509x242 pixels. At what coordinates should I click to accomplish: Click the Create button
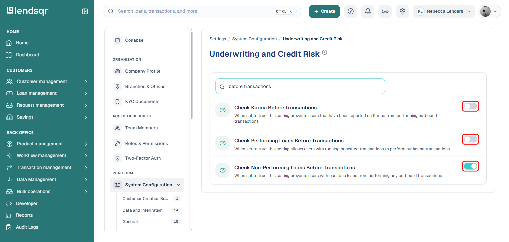324,11
